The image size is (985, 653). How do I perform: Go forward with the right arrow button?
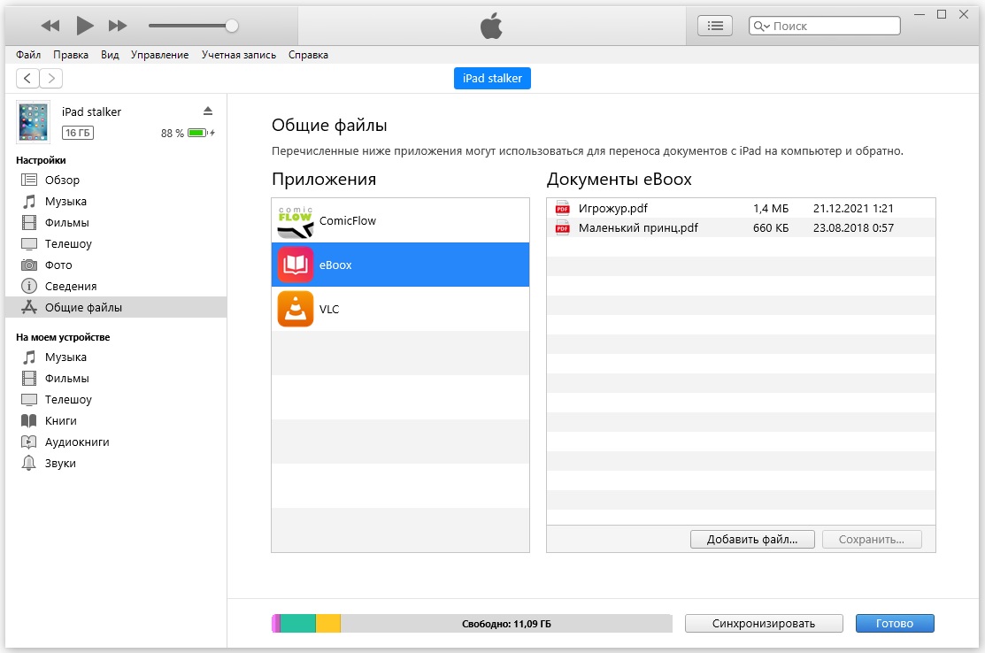50,79
